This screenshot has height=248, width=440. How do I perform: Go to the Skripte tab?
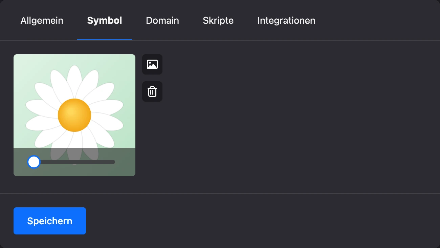[218, 20]
